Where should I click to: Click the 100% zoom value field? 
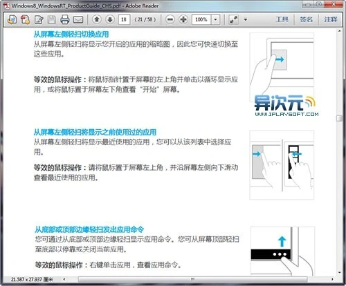click(x=202, y=19)
